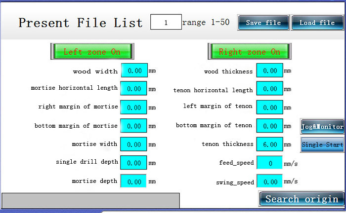Image resolution: width=346 pixels, height=213 pixels.
Task: Select the mortise width value field
Action: point(133,144)
